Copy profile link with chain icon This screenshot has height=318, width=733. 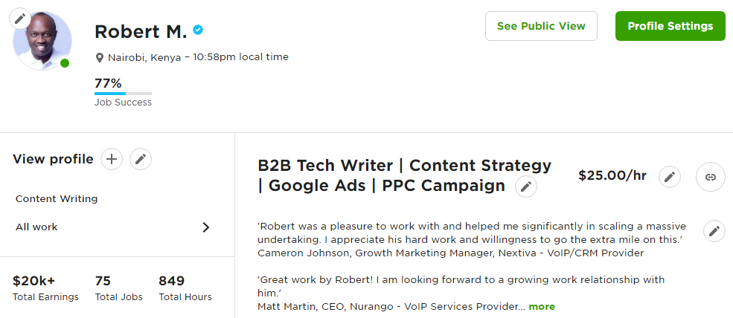tap(711, 177)
